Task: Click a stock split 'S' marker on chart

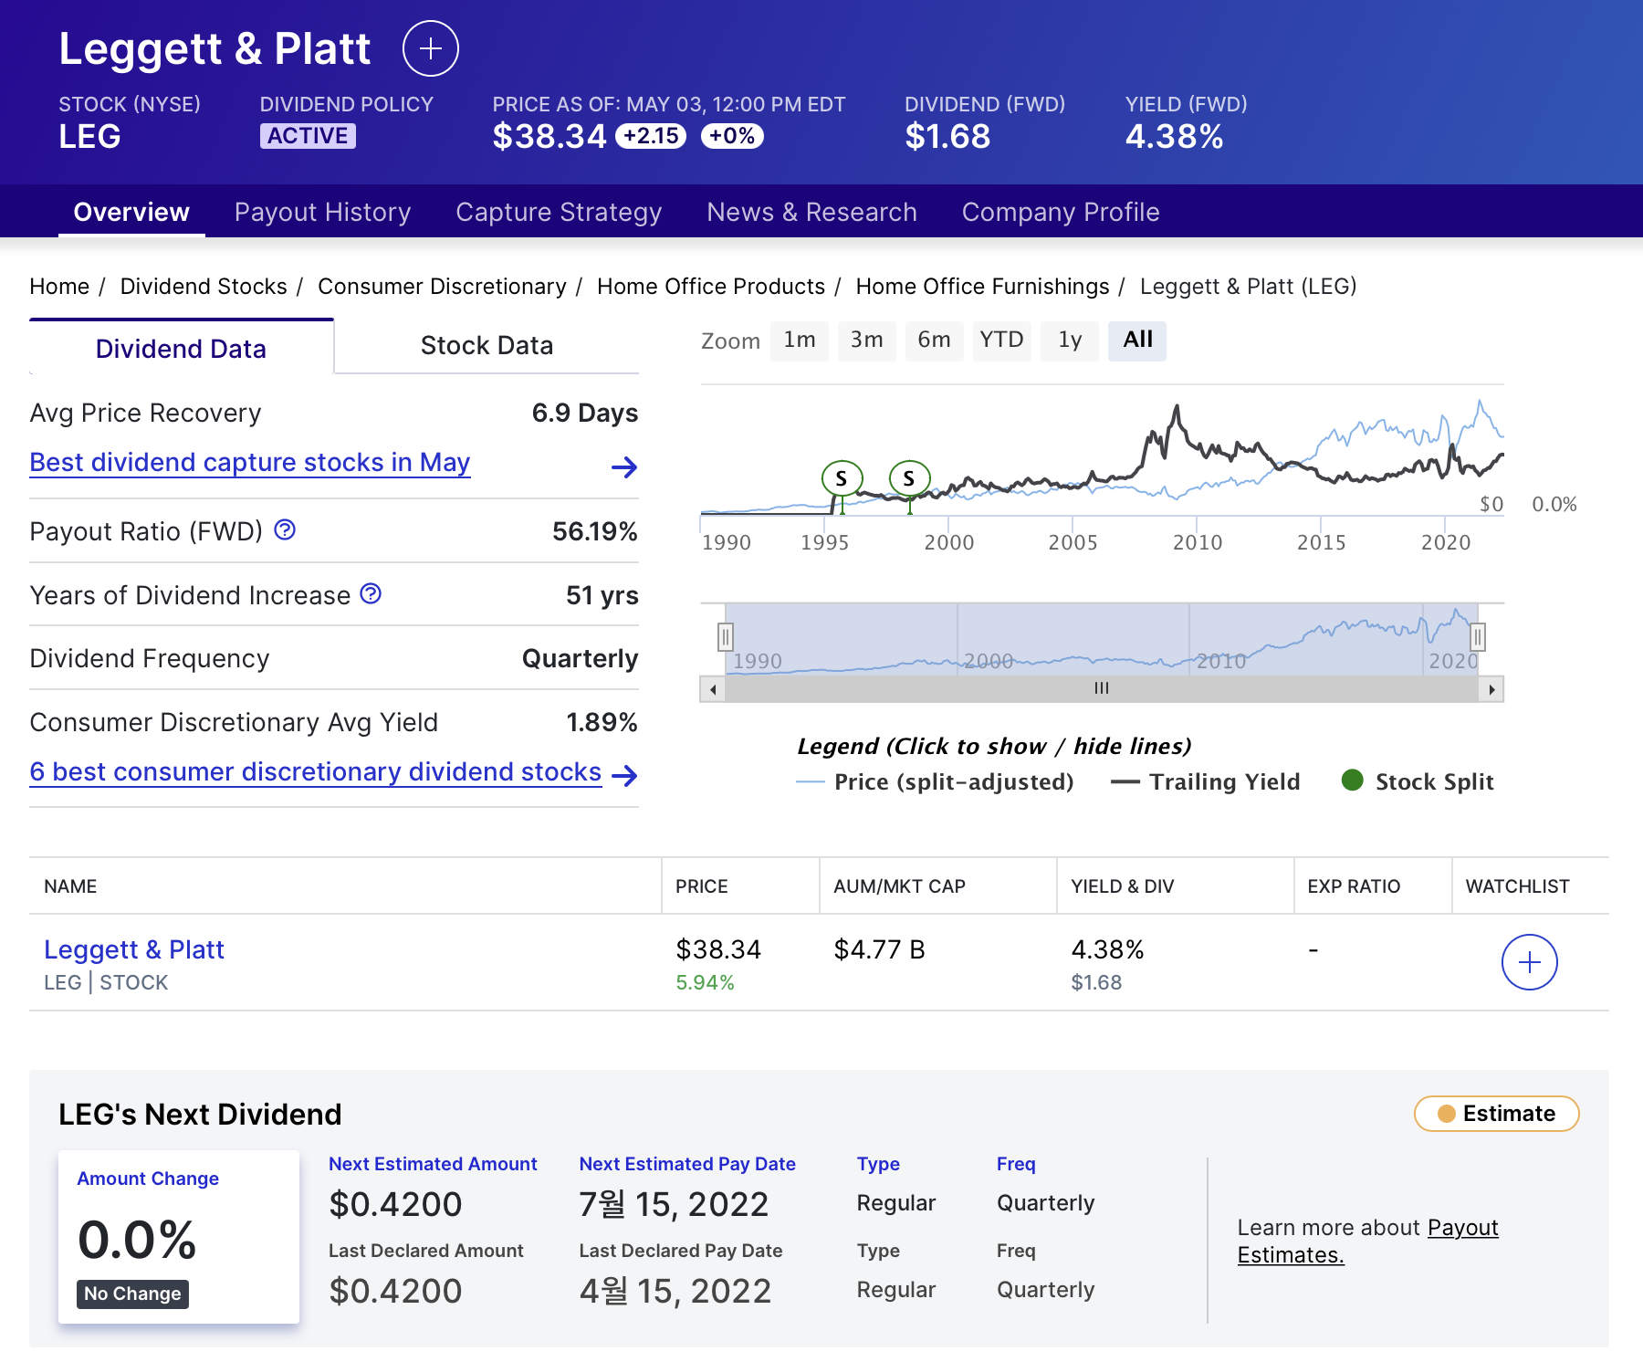Action: click(x=839, y=477)
